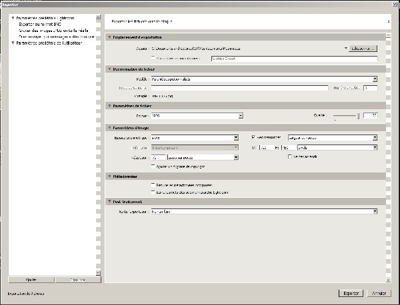Open the width and height resize dropdown
400x305 pixels.
(x=333, y=138)
